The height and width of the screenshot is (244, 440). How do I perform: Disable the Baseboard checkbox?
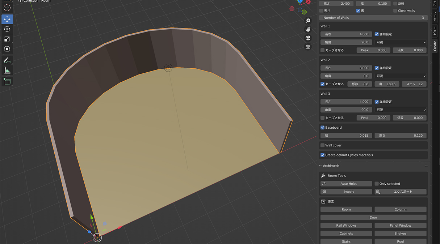tap(322, 127)
